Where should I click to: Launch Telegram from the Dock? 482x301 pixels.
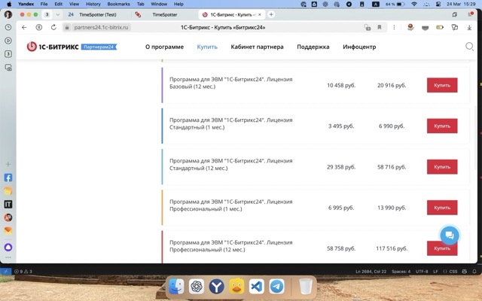[276, 287]
